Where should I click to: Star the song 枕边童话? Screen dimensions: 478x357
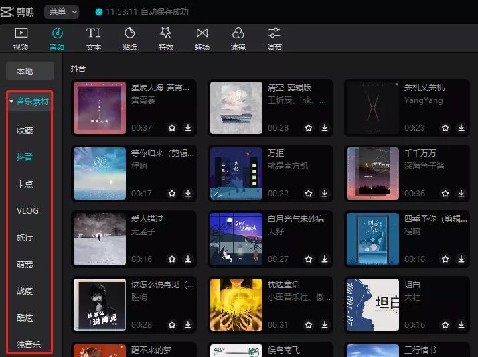309,324
